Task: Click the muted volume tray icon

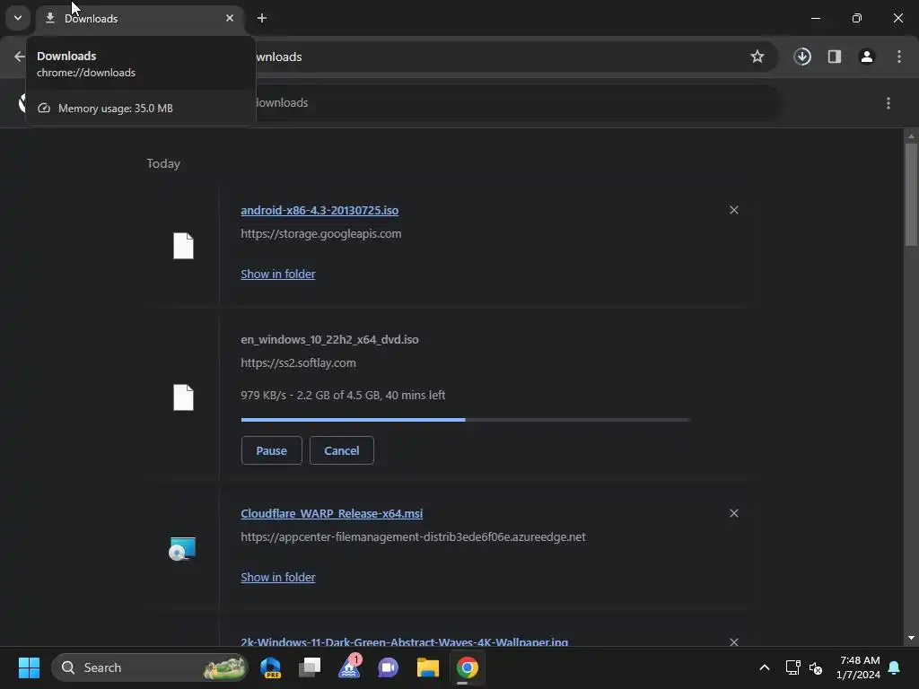Action: pyautogui.click(x=816, y=667)
